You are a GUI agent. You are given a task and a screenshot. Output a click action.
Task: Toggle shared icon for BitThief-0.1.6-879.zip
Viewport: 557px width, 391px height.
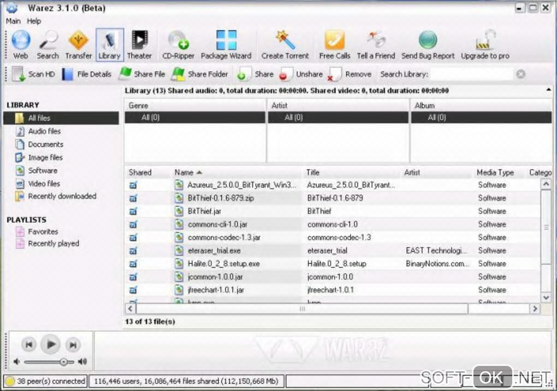(x=133, y=198)
